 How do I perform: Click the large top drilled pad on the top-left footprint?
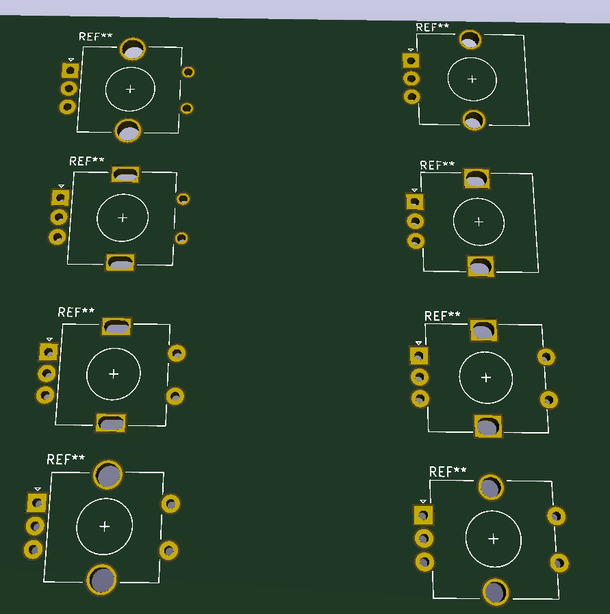coord(131,49)
